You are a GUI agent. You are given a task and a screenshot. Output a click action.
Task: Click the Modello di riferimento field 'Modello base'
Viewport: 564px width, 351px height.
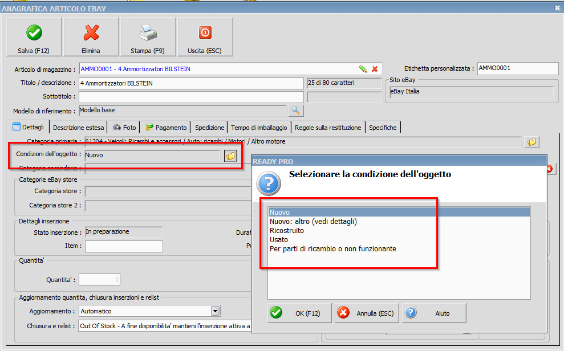[x=182, y=111]
